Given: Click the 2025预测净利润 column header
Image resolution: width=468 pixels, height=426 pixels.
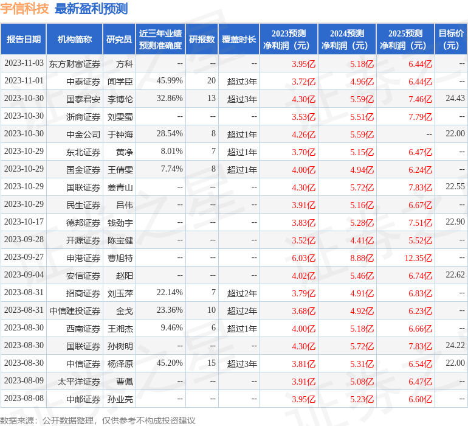Looking at the screenshot, I should coord(405,39).
